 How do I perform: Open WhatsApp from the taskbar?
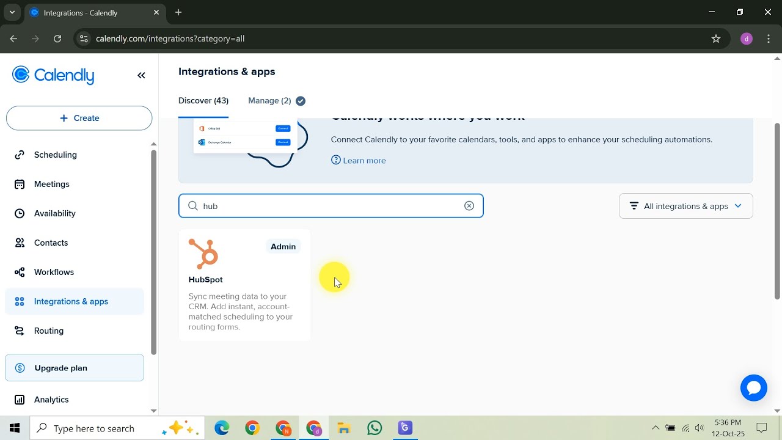(375, 428)
